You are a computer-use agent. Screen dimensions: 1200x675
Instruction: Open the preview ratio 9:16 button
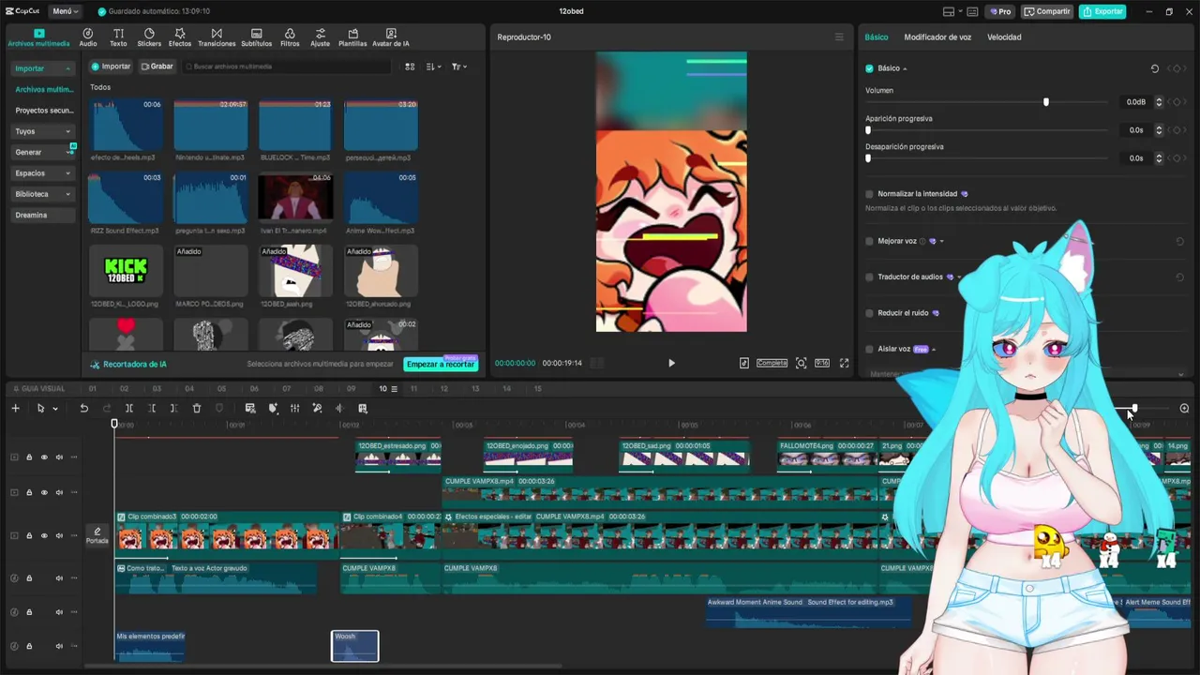(x=822, y=363)
